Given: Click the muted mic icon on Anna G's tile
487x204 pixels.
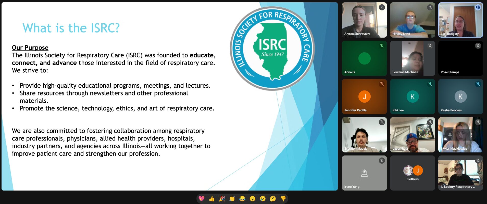Looking at the screenshot, I should pyautogui.click(x=382, y=46).
